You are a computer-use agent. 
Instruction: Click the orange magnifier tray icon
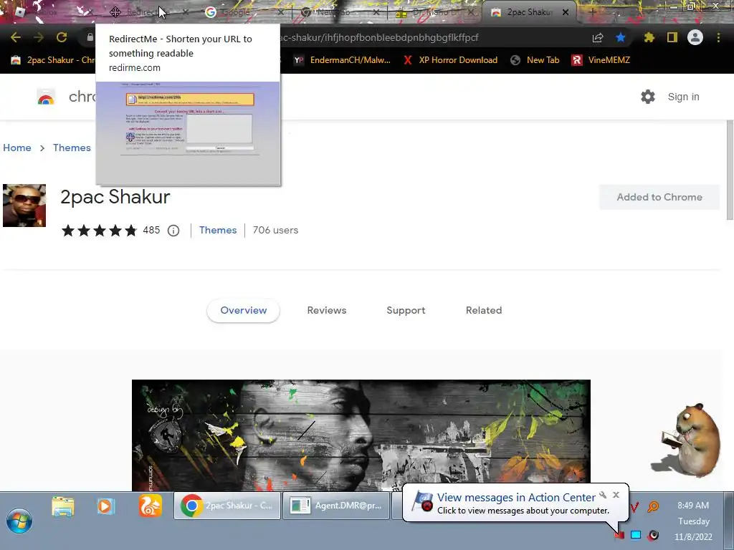[x=653, y=506]
